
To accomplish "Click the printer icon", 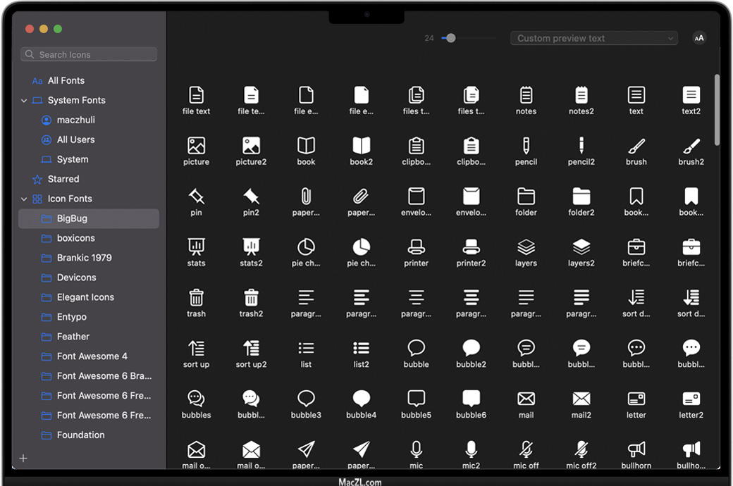I will click(416, 247).
